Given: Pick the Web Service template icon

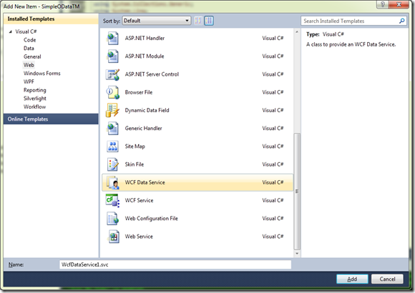Looking at the screenshot, I should click(113, 237).
